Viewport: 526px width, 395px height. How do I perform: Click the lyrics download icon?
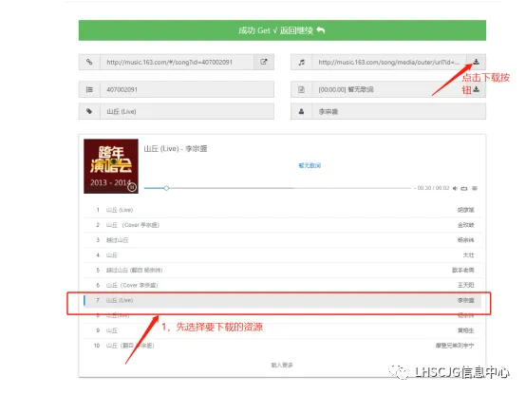[x=476, y=89]
